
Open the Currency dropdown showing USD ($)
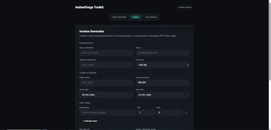[x=163, y=65]
